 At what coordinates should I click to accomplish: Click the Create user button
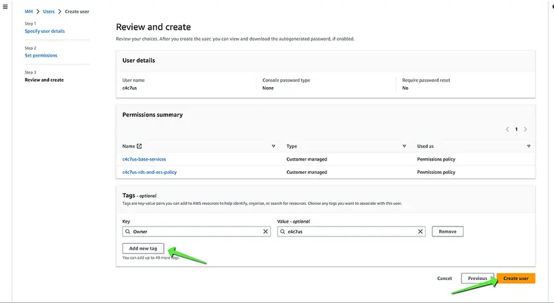coord(516,279)
